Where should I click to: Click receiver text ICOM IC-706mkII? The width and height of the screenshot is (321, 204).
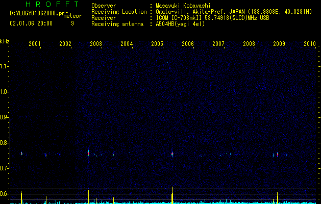point(179,18)
